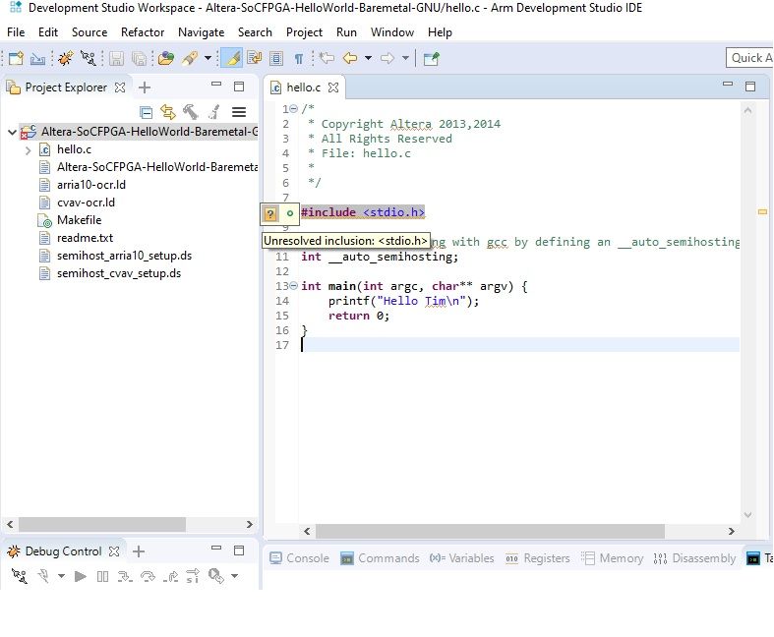The height and width of the screenshot is (637, 774).
Task: Collapse the Altera-SoCFPGA-HelloWorld project node
Action: (x=13, y=133)
